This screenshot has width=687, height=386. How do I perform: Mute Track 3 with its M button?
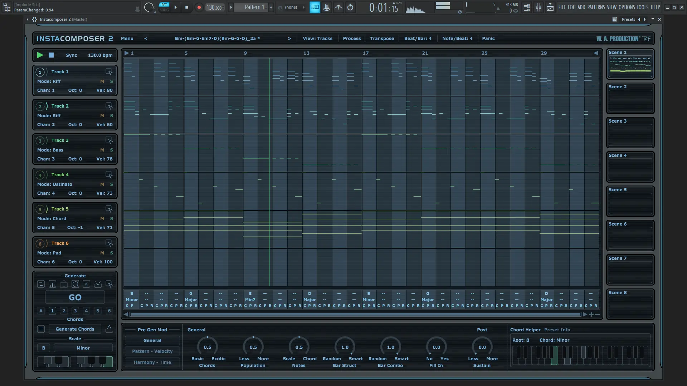pyautogui.click(x=102, y=150)
